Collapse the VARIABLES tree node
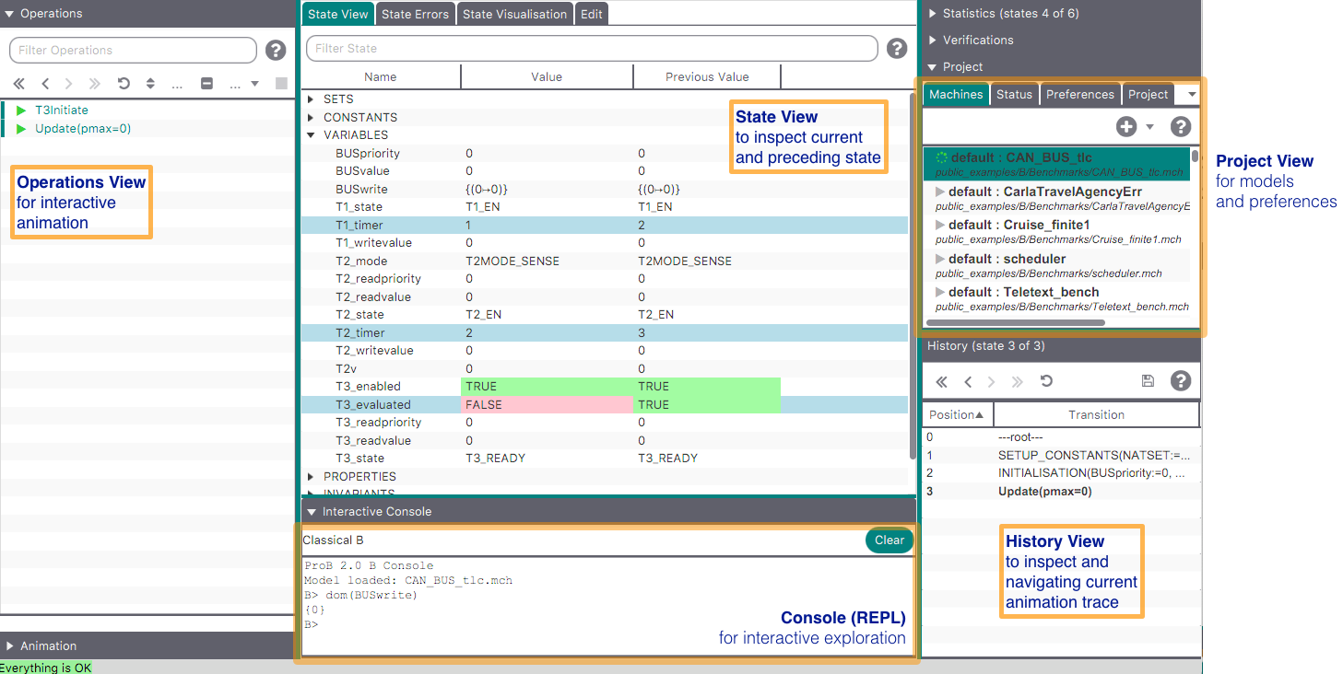 (312, 135)
